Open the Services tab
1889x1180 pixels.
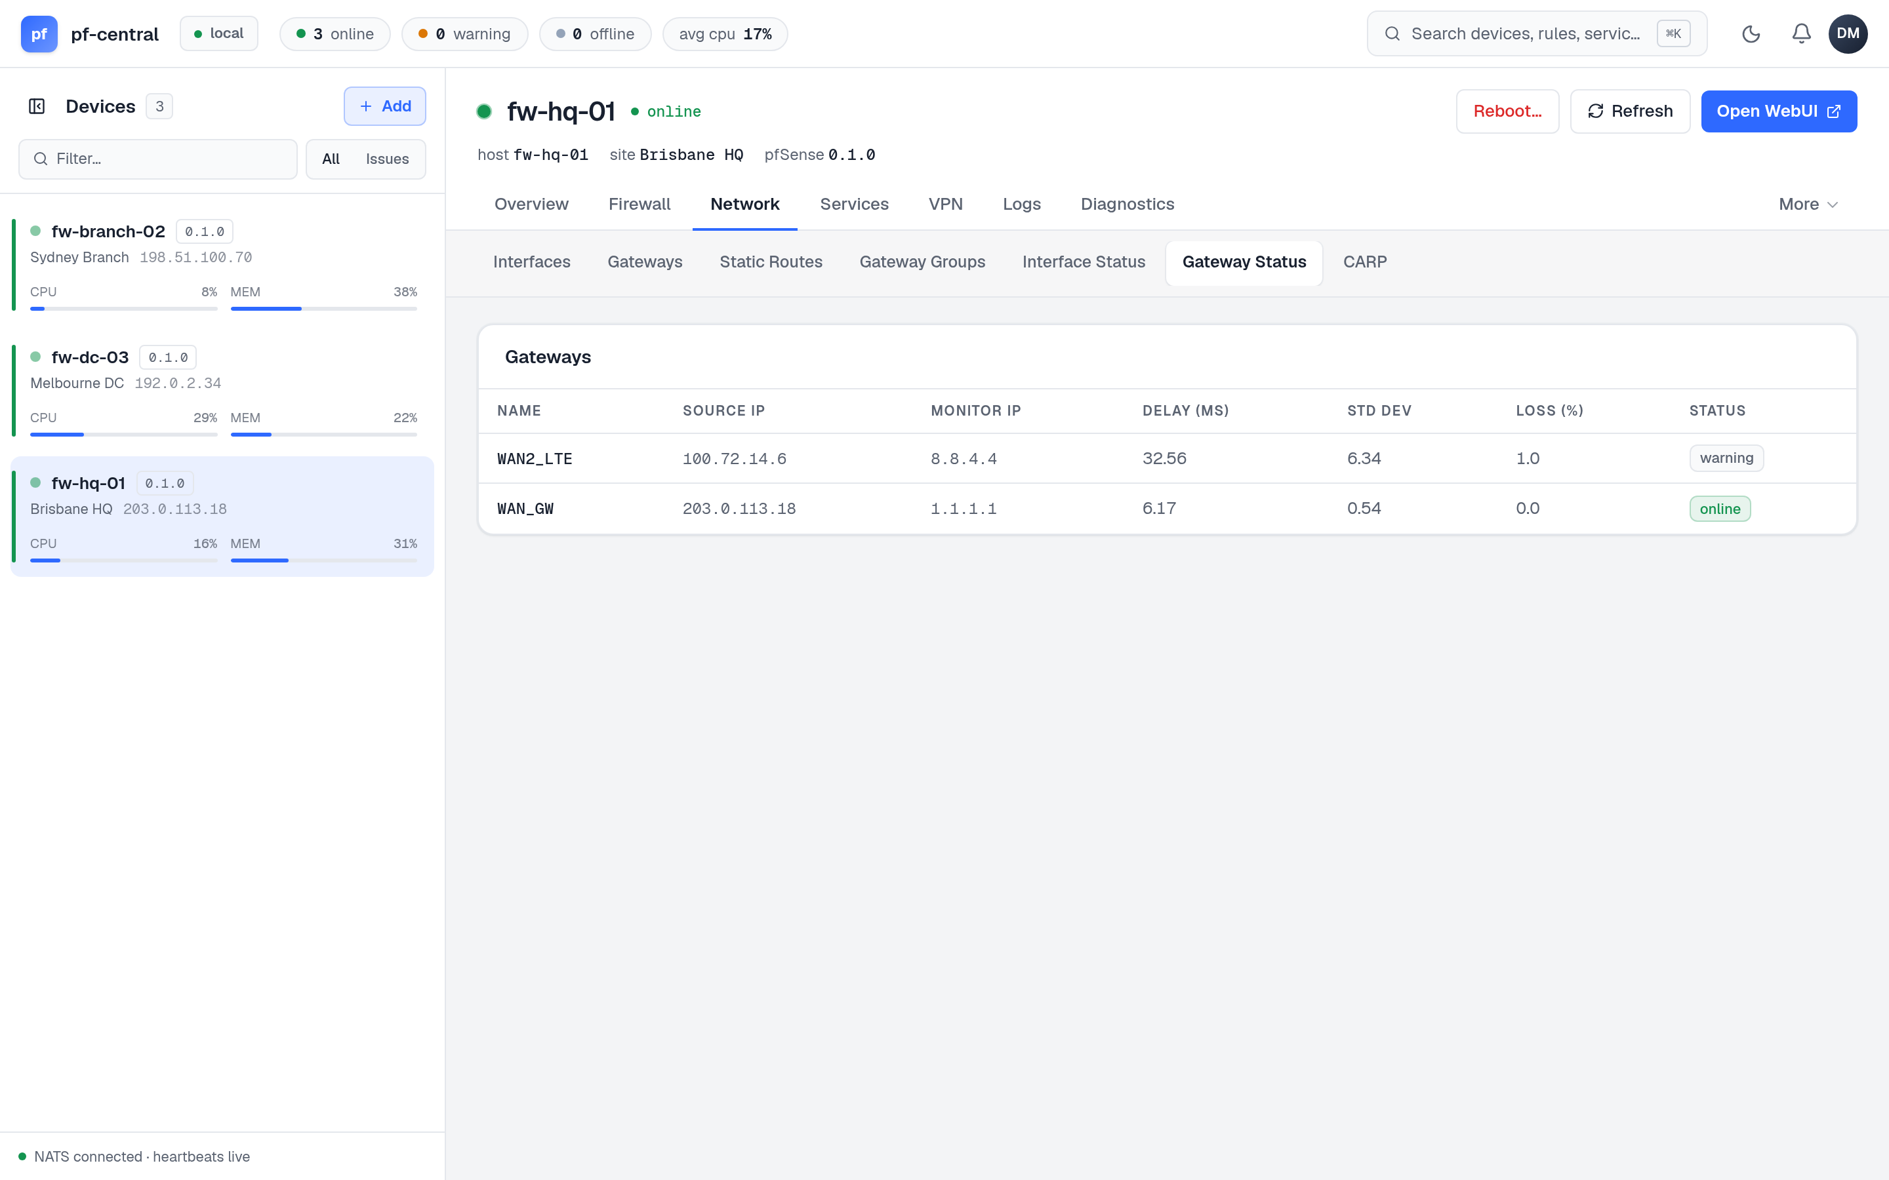(x=854, y=204)
